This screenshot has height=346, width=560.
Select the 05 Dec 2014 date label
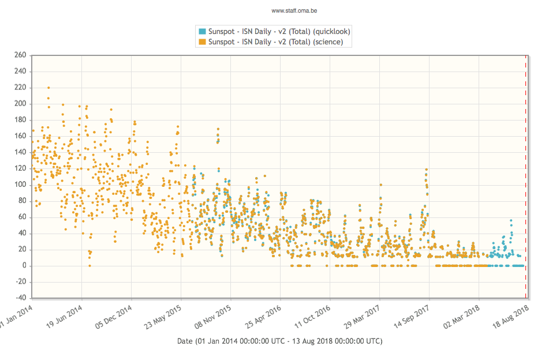[114, 317]
